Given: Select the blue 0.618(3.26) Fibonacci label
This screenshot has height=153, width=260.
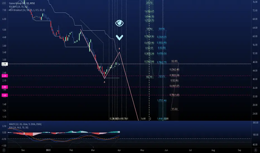Looking at the screenshot, I should [162, 53].
